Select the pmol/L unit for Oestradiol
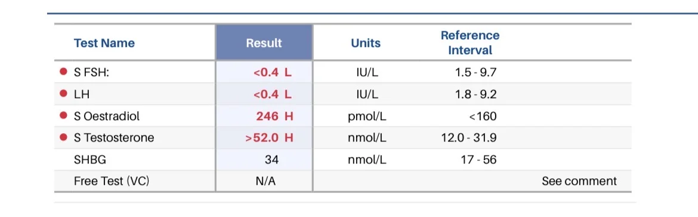 (367, 117)
